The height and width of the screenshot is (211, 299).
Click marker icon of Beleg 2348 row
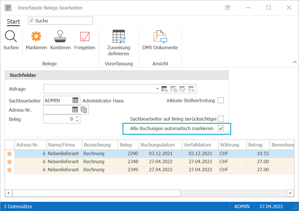coord(9,162)
